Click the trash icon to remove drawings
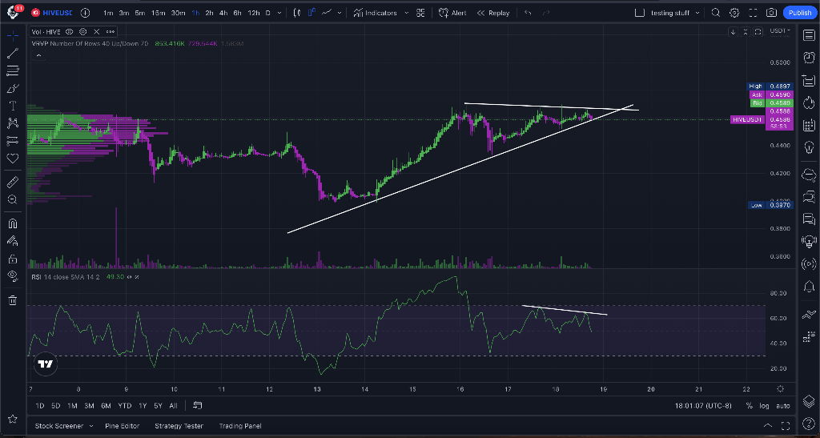This screenshot has height=438, width=820. point(13,300)
